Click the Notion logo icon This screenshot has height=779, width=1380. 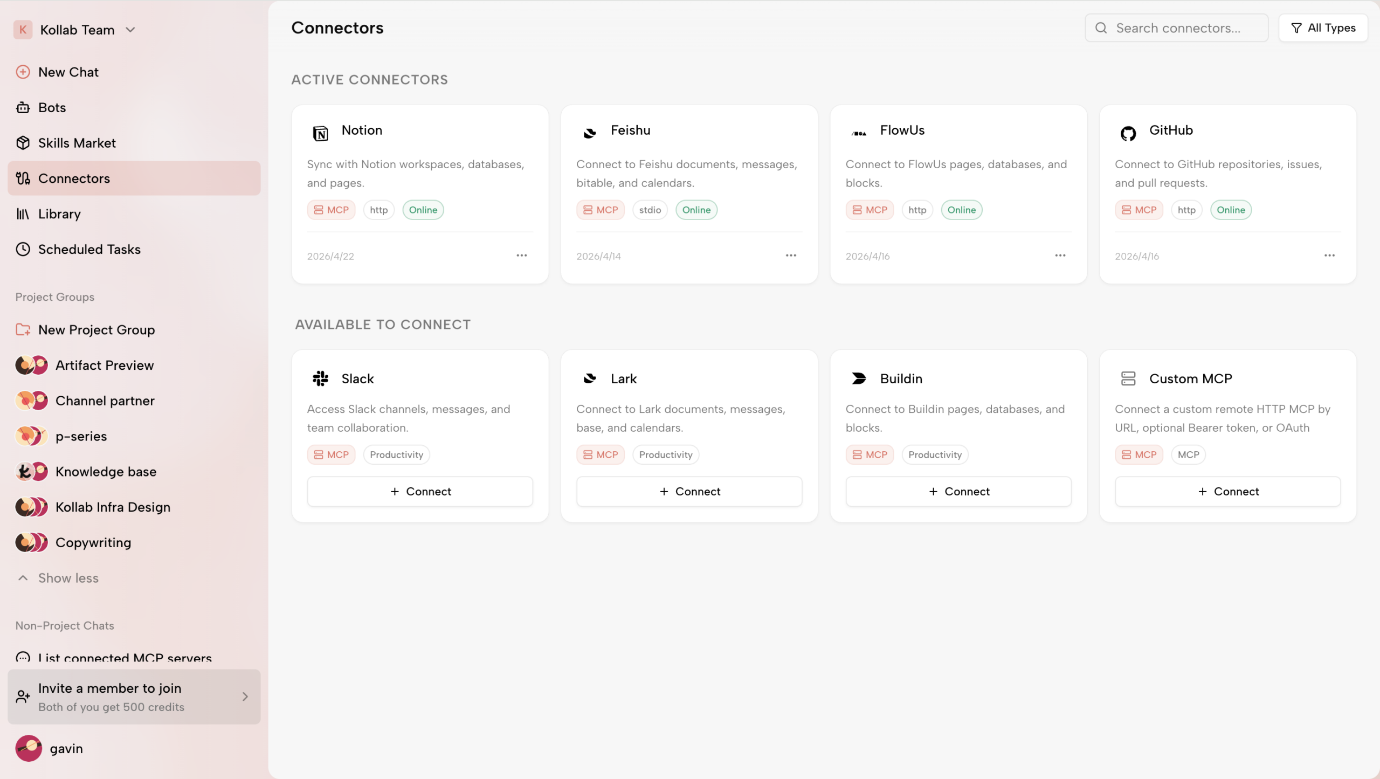click(x=320, y=133)
